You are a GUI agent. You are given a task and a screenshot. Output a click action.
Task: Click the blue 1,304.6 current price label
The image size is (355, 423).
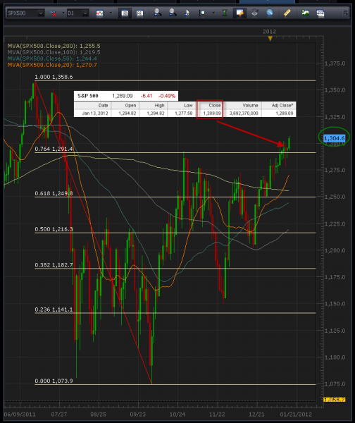tap(335, 138)
